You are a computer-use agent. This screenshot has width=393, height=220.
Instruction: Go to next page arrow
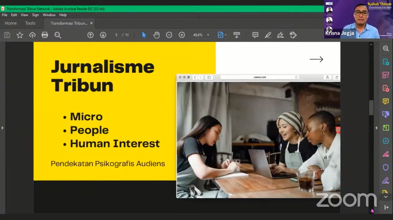(x=103, y=35)
